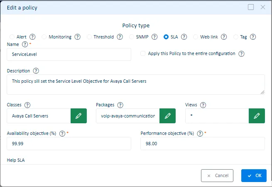Show help for Performance objective (%)
Image resolution: width=272 pixels, height=187 pixels.
click(x=199, y=134)
